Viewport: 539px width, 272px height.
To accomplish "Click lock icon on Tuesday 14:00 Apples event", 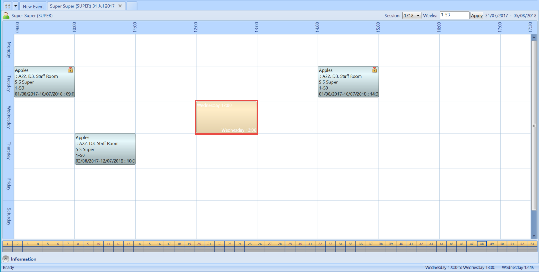I will [x=374, y=70].
